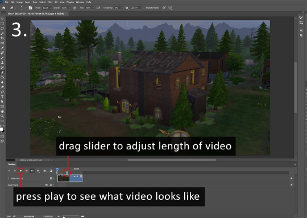Click the Home icon in options bar
This screenshot has width=307, height=218.
click(4, 8)
